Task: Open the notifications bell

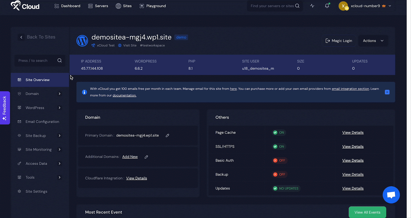Action: click(327, 6)
